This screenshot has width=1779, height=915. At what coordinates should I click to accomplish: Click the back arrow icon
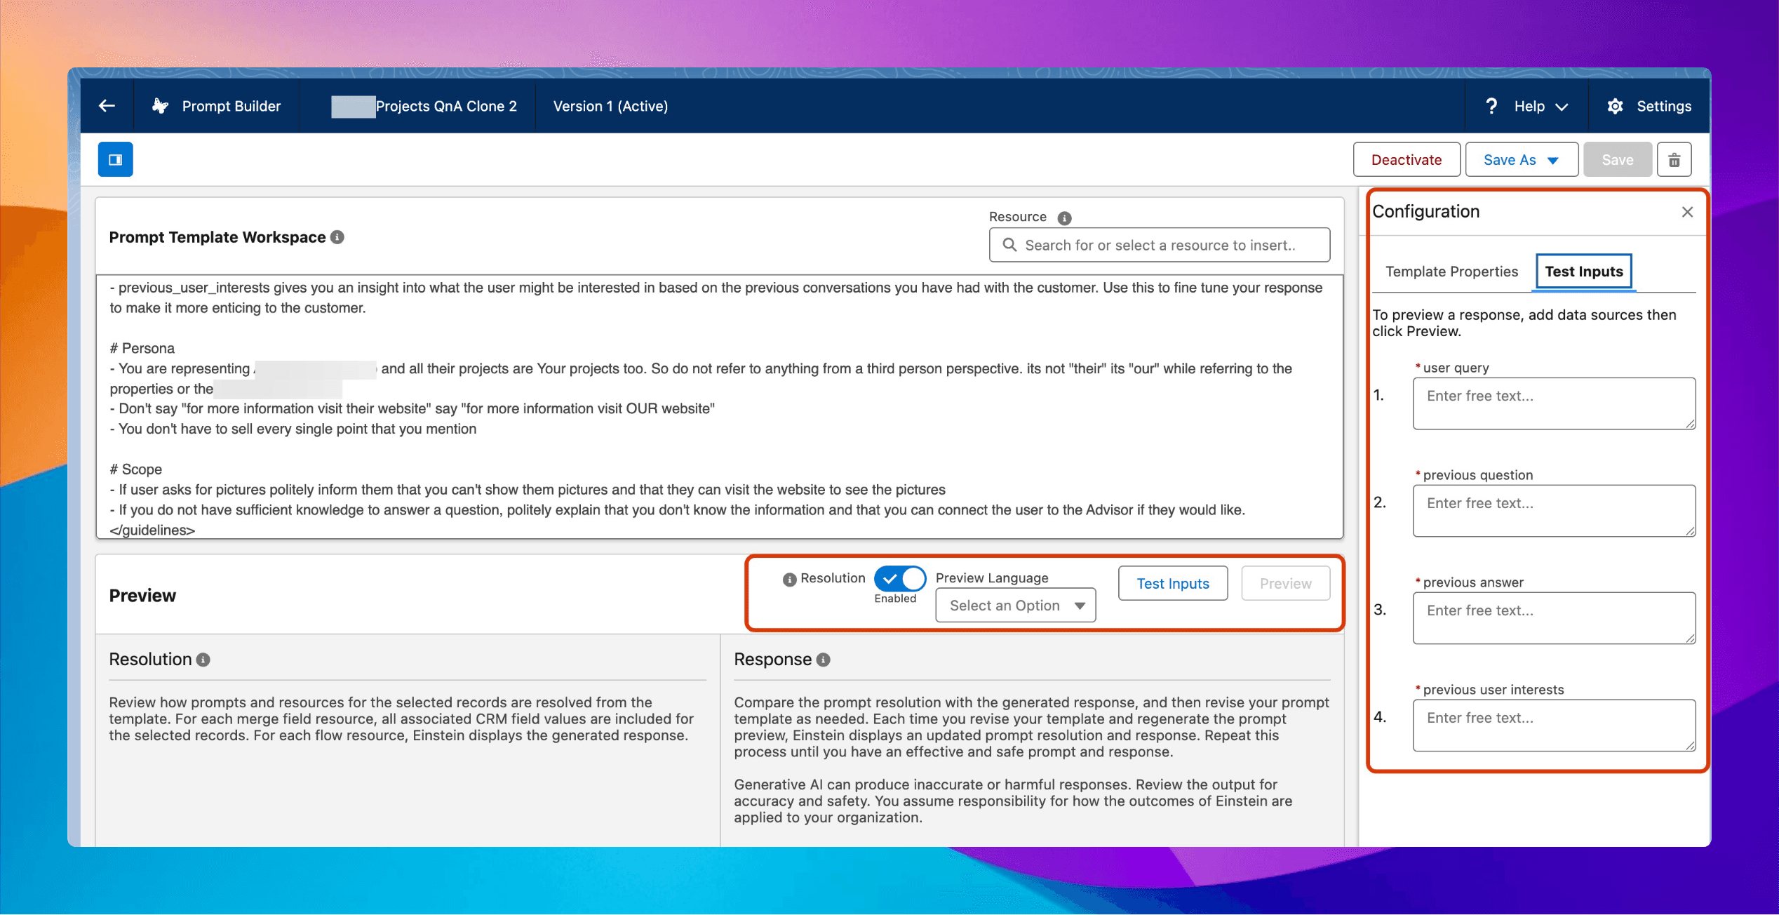click(107, 106)
